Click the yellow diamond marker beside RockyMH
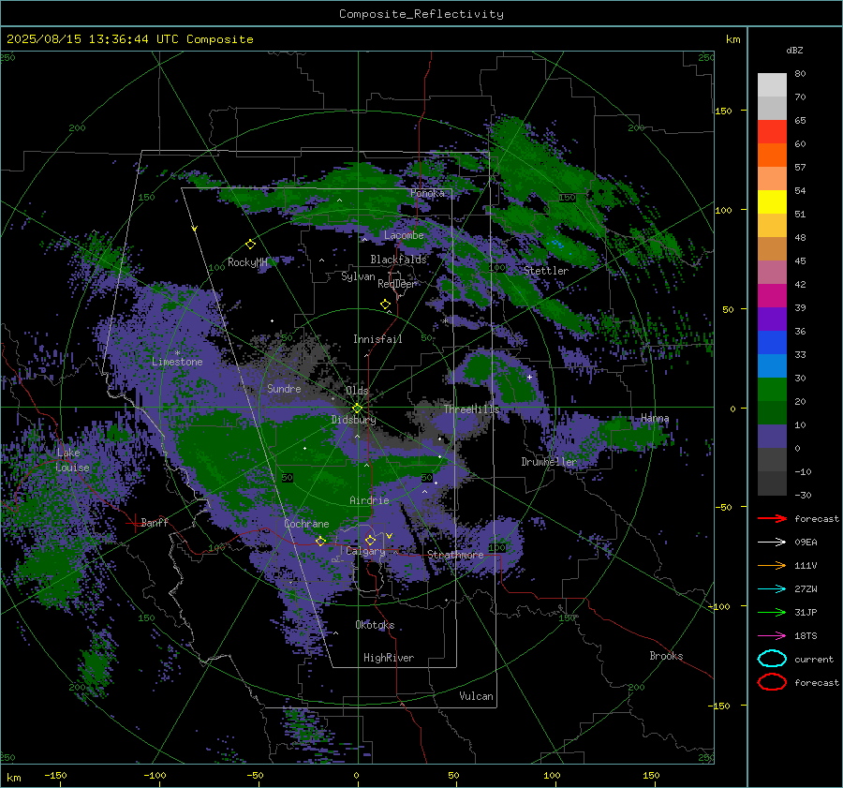Screen dimensions: 843x788 tap(250, 245)
